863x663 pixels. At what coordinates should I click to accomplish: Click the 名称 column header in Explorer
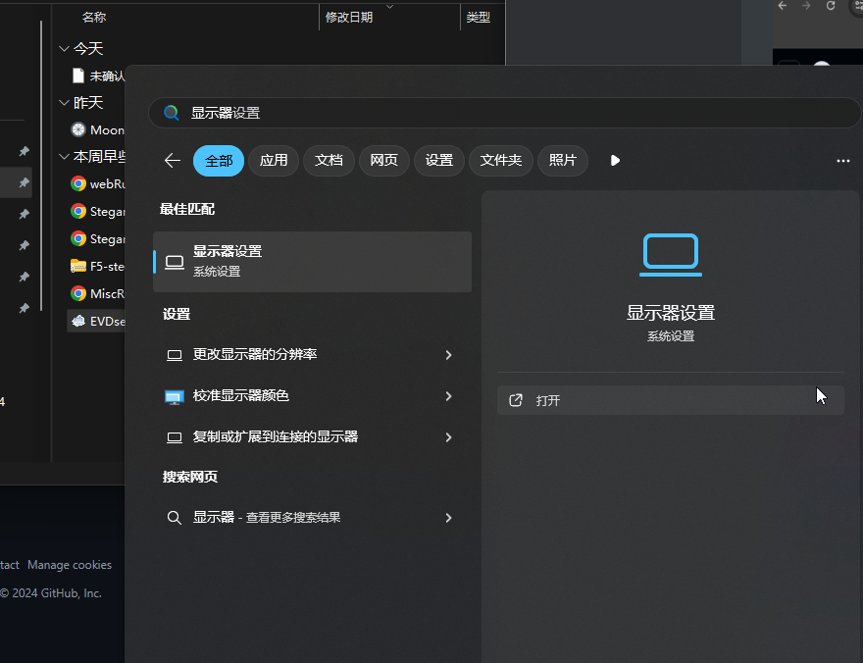pos(94,18)
